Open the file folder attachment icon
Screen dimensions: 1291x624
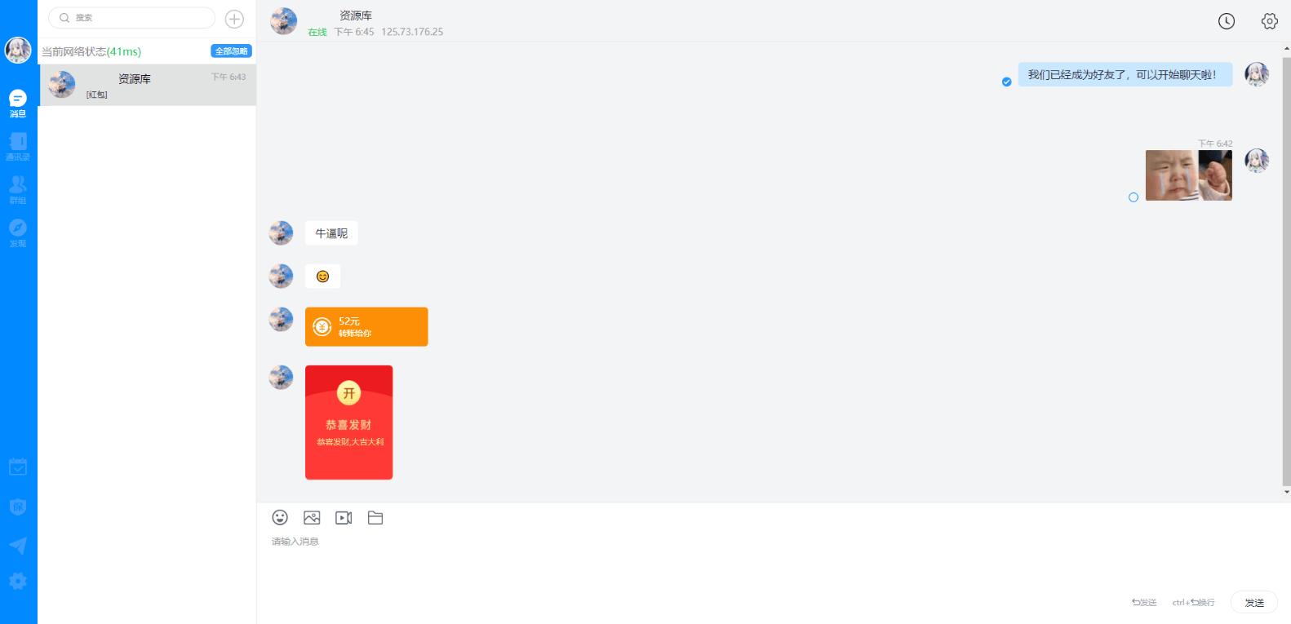pos(375,517)
